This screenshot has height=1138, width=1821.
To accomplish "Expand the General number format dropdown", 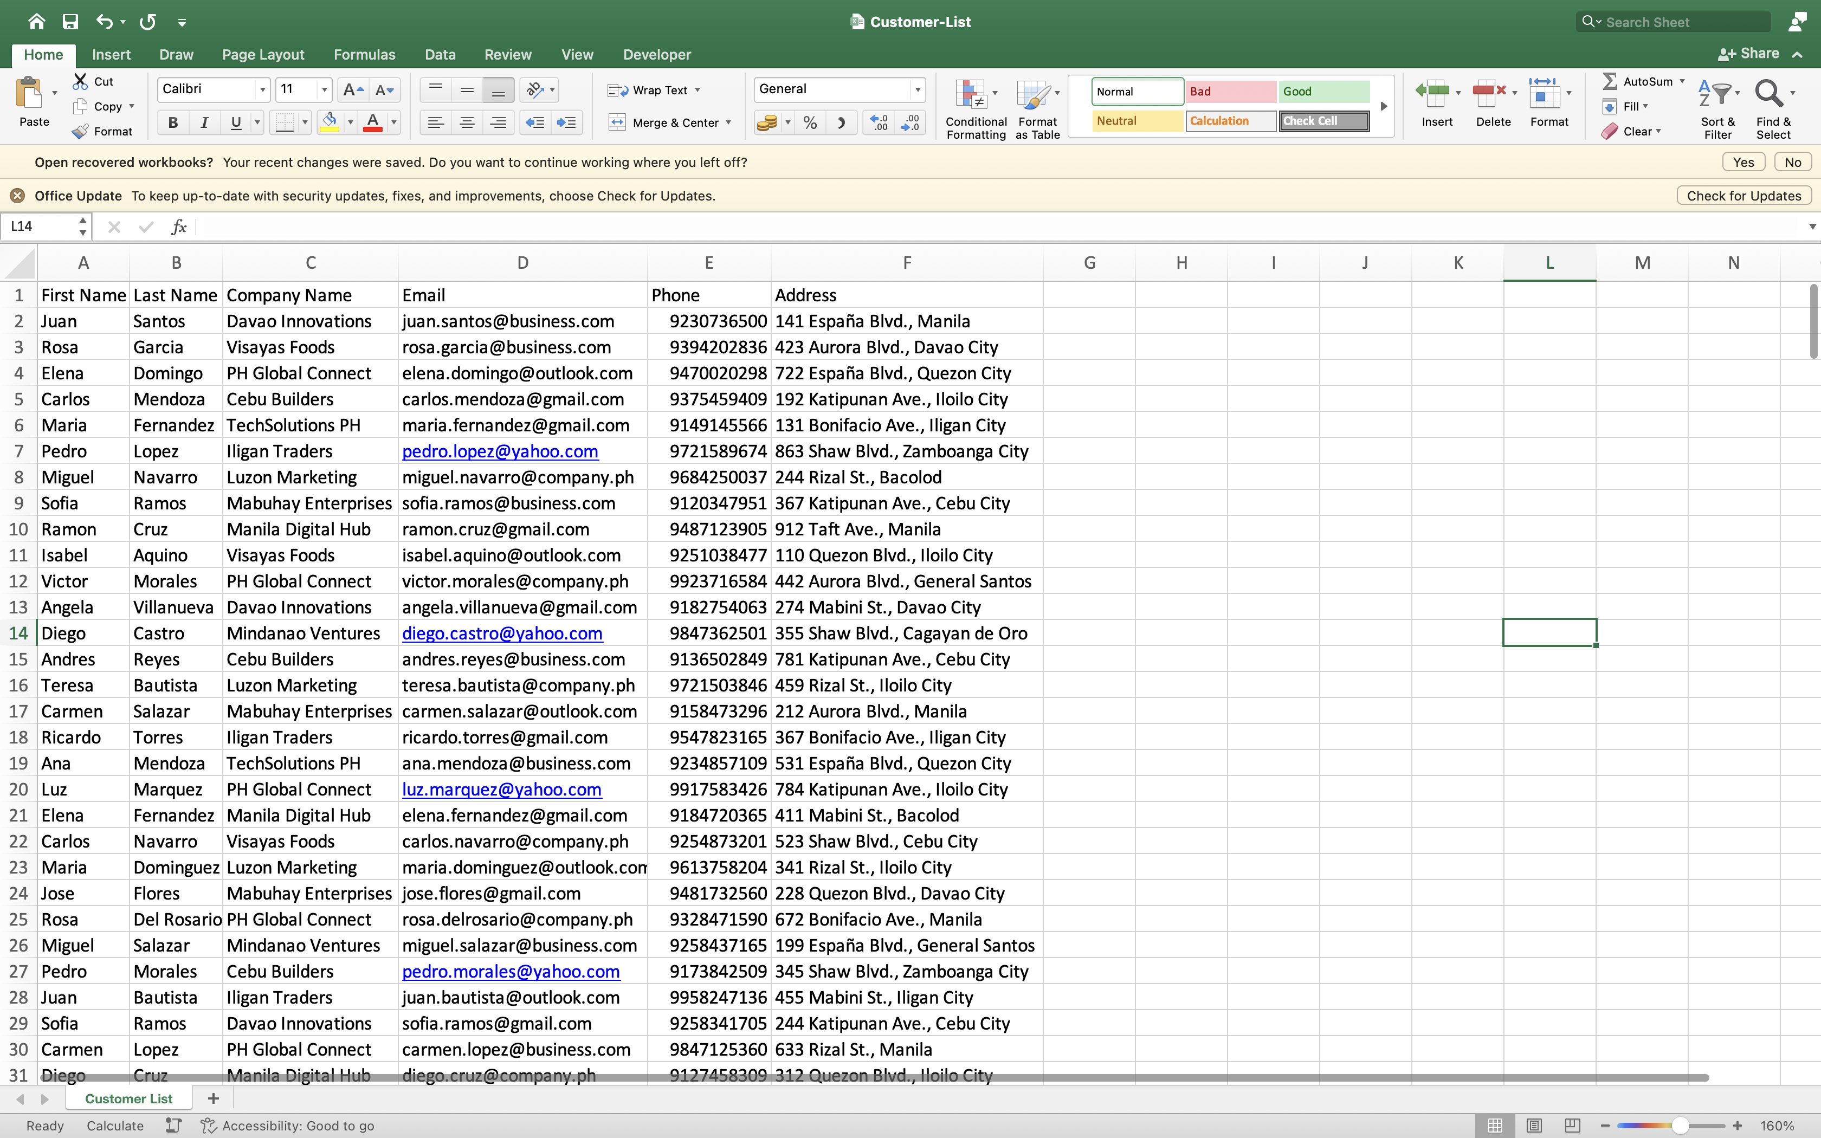I will pyautogui.click(x=917, y=89).
